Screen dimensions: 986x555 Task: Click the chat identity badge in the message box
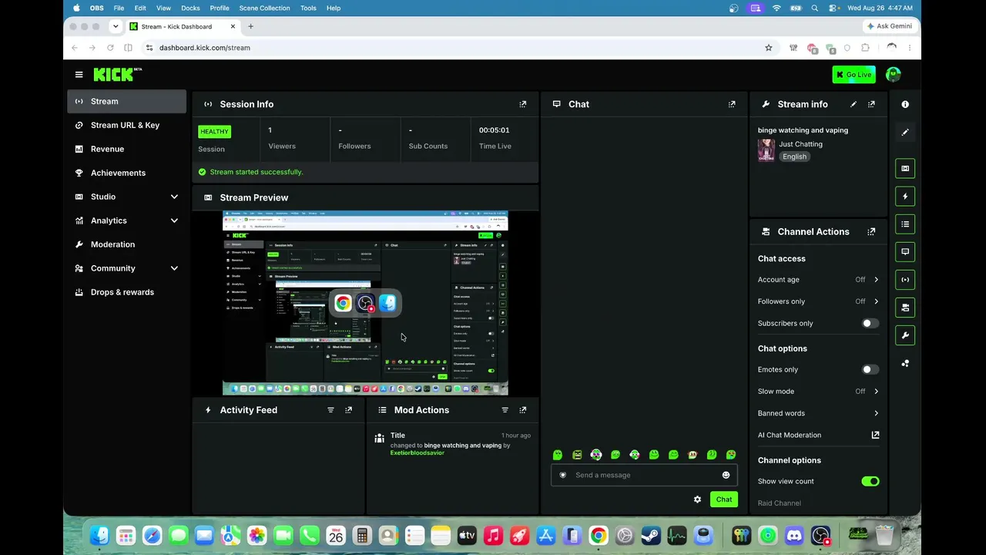tap(562, 475)
